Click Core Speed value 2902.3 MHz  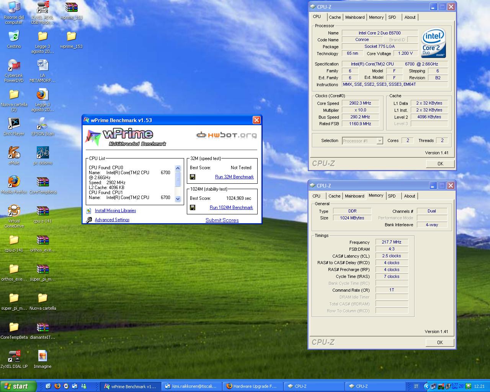coord(360,103)
